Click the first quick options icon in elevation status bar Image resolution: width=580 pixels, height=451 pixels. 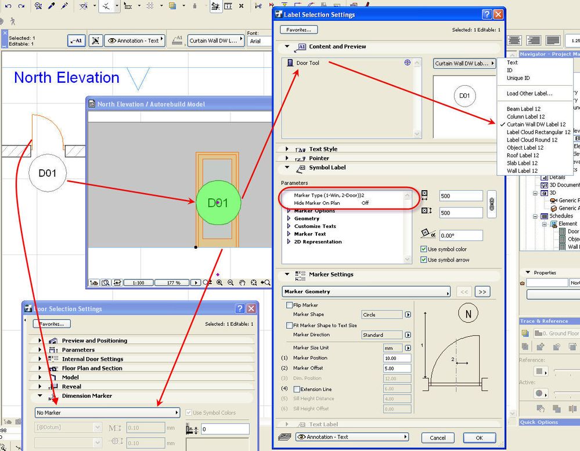coord(93,282)
